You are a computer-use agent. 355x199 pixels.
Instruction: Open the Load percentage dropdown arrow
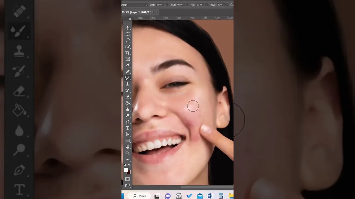click(x=187, y=5)
